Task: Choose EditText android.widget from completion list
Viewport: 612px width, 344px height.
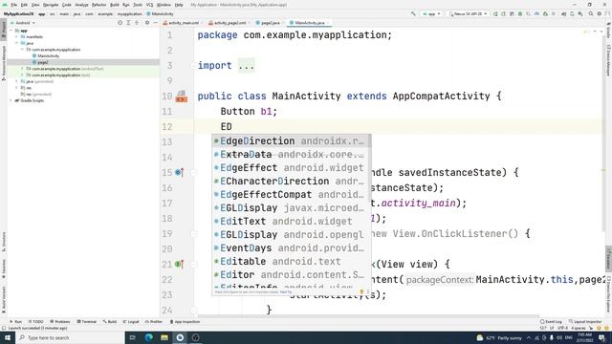Action: pyautogui.click(x=291, y=221)
